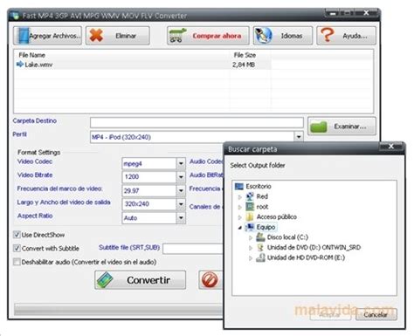Click the 2,84 MB file size cell

pos(244,65)
